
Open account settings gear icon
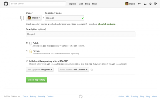coord(150,4)
